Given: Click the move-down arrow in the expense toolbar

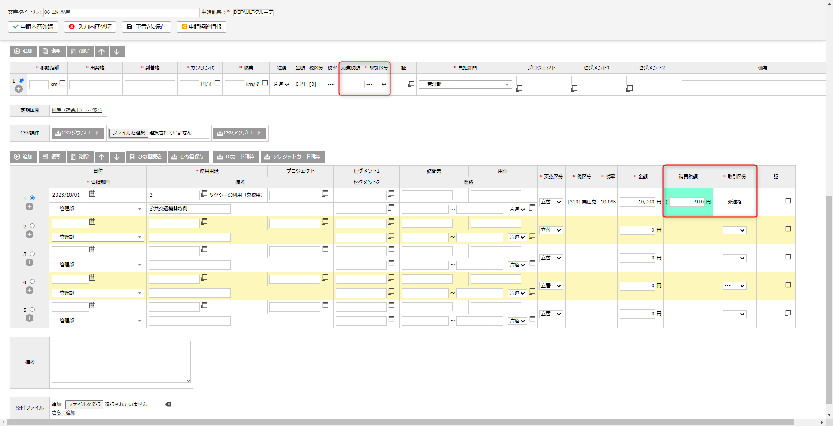Looking at the screenshot, I should [117, 157].
